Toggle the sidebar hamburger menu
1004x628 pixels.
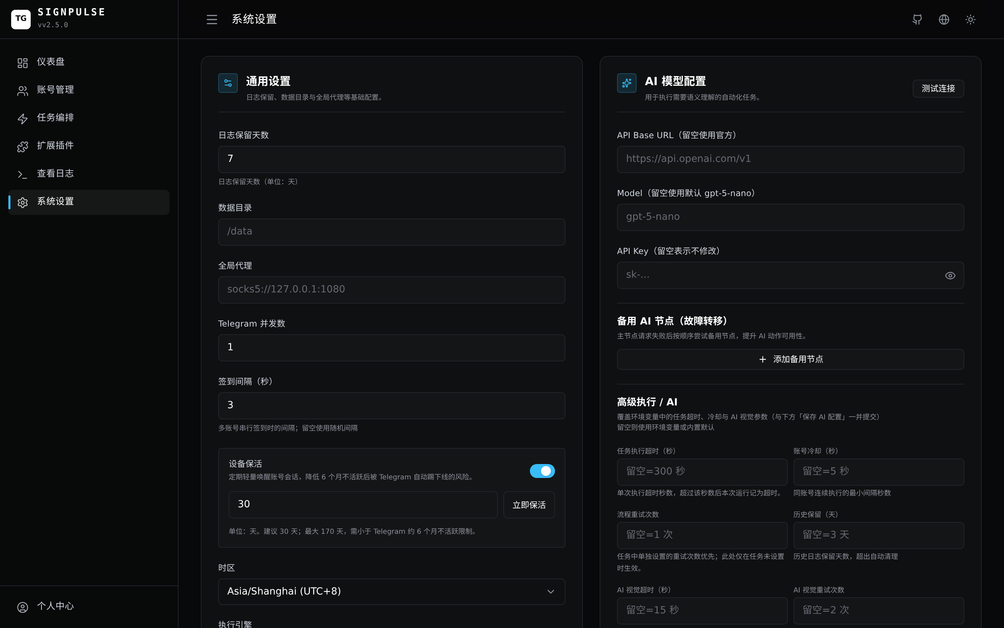212,20
